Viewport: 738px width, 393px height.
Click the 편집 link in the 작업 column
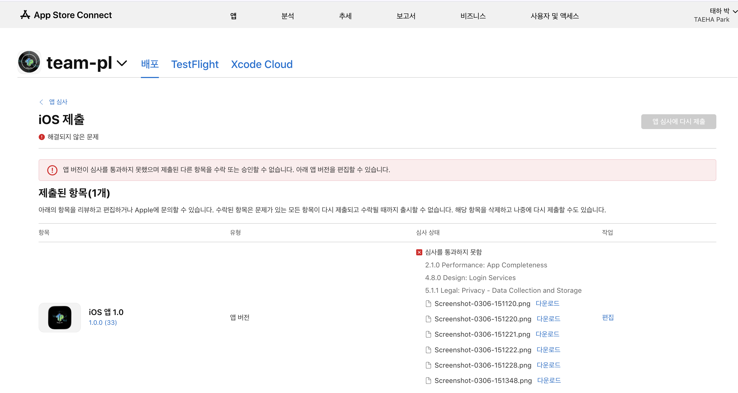click(607, 317)
